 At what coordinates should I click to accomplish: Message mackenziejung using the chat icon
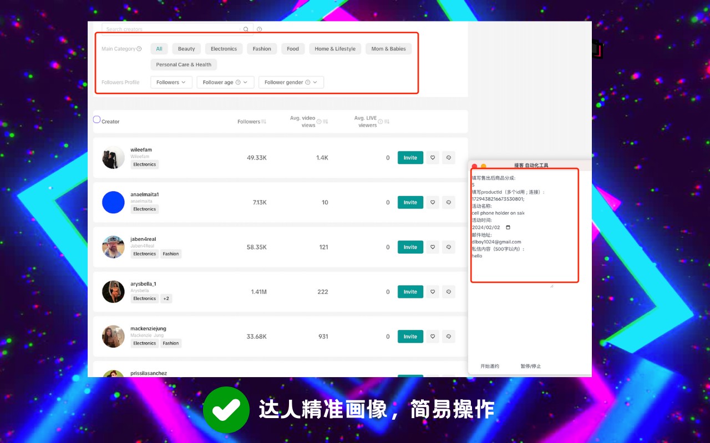pyautogui.click(x=448, y=336)
